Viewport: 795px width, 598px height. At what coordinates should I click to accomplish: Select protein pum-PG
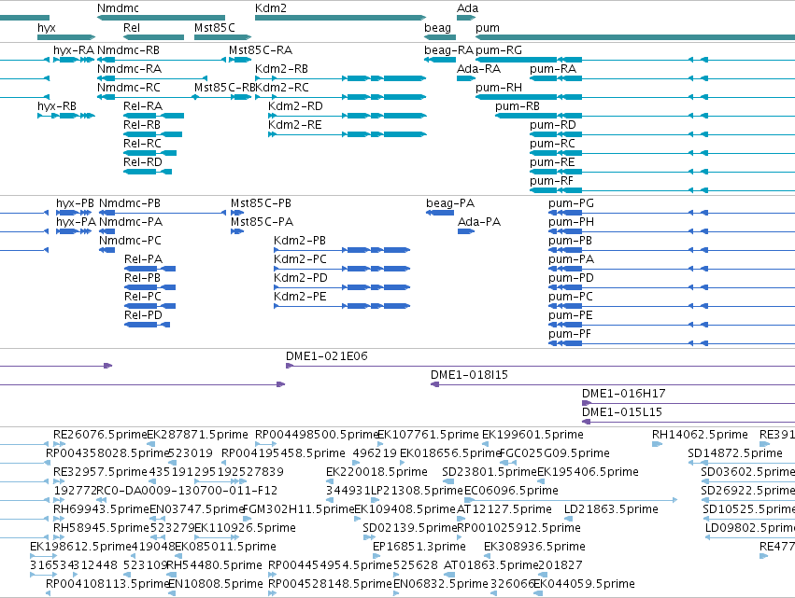coord(672,213)
